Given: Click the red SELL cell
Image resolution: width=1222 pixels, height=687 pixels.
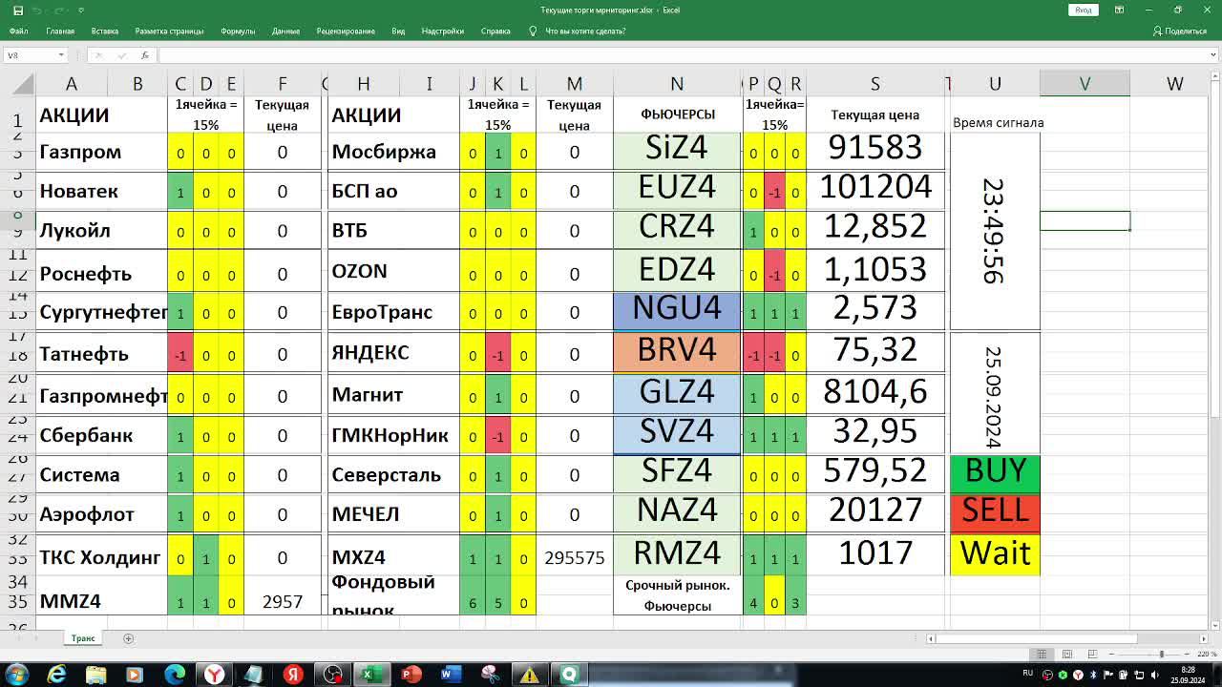Looking at the screenshot, I should click(995, 510).
